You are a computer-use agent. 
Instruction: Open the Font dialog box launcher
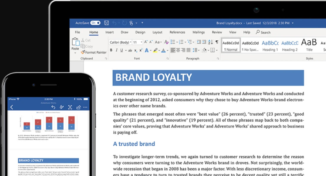coord(168,58)
